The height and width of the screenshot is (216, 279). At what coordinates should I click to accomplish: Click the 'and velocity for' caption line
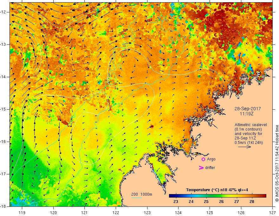(x=248, y=134)
